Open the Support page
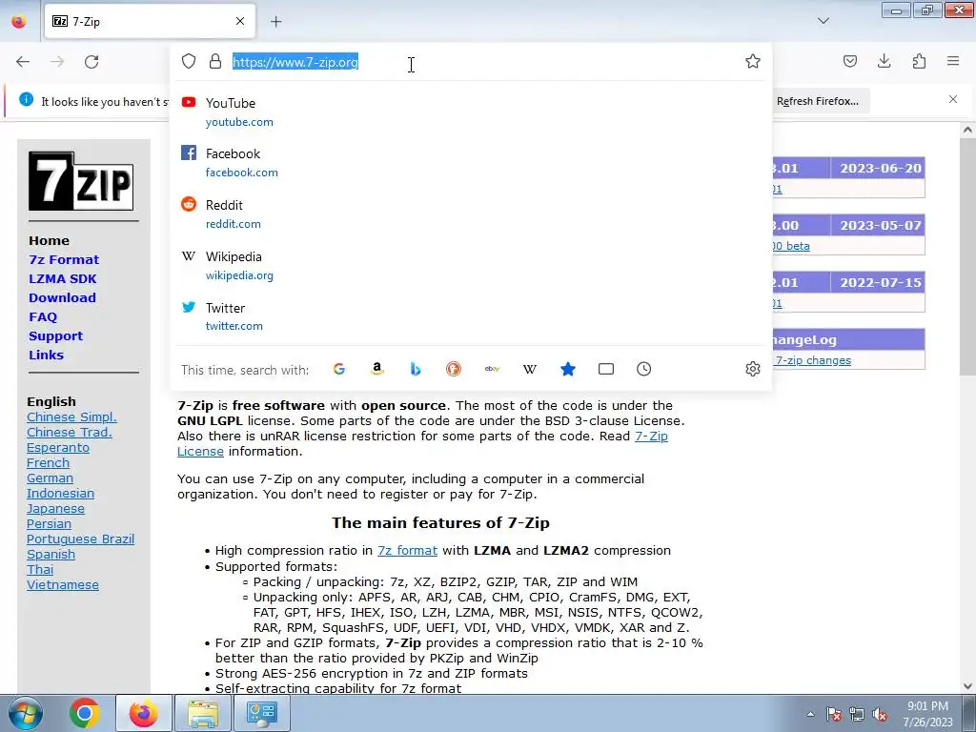Image resolution: width=976 pixels, height=732 pixels. (55, 336)
